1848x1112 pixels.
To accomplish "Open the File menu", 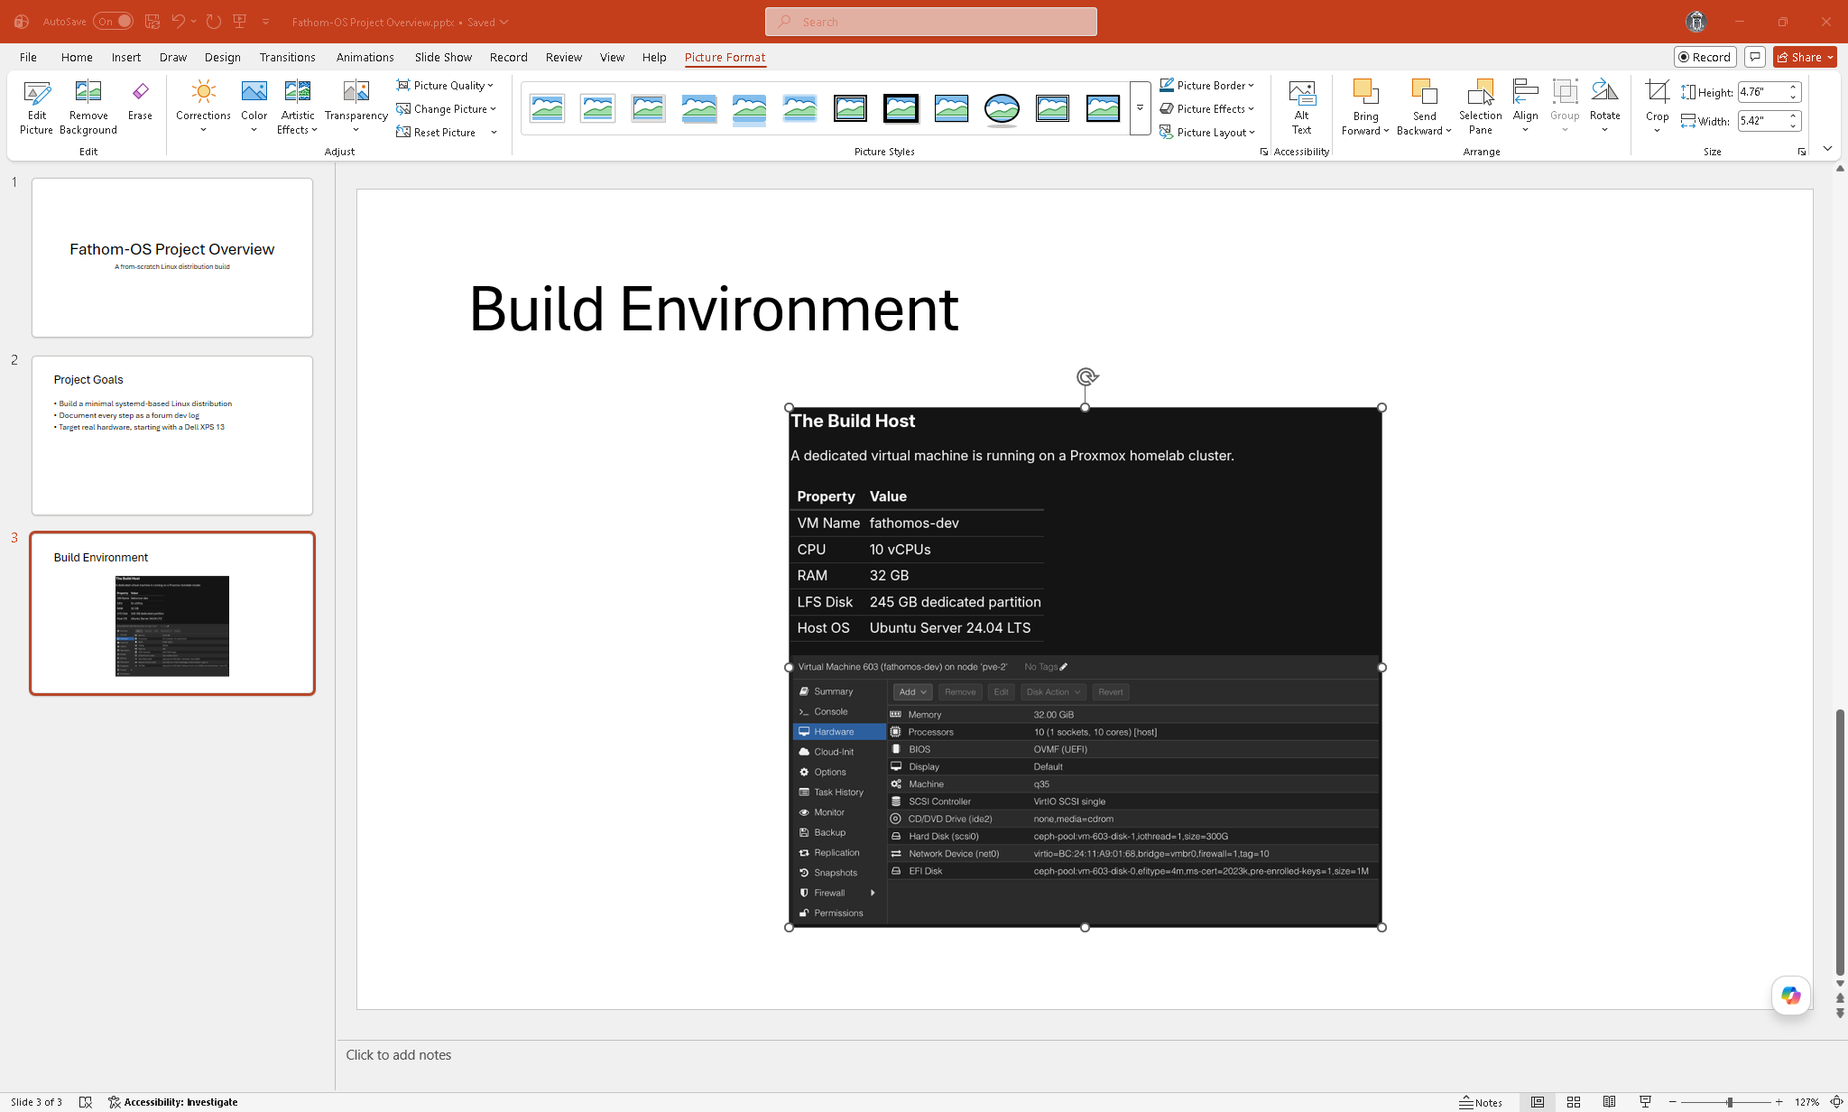I will (x=28, y=57).
